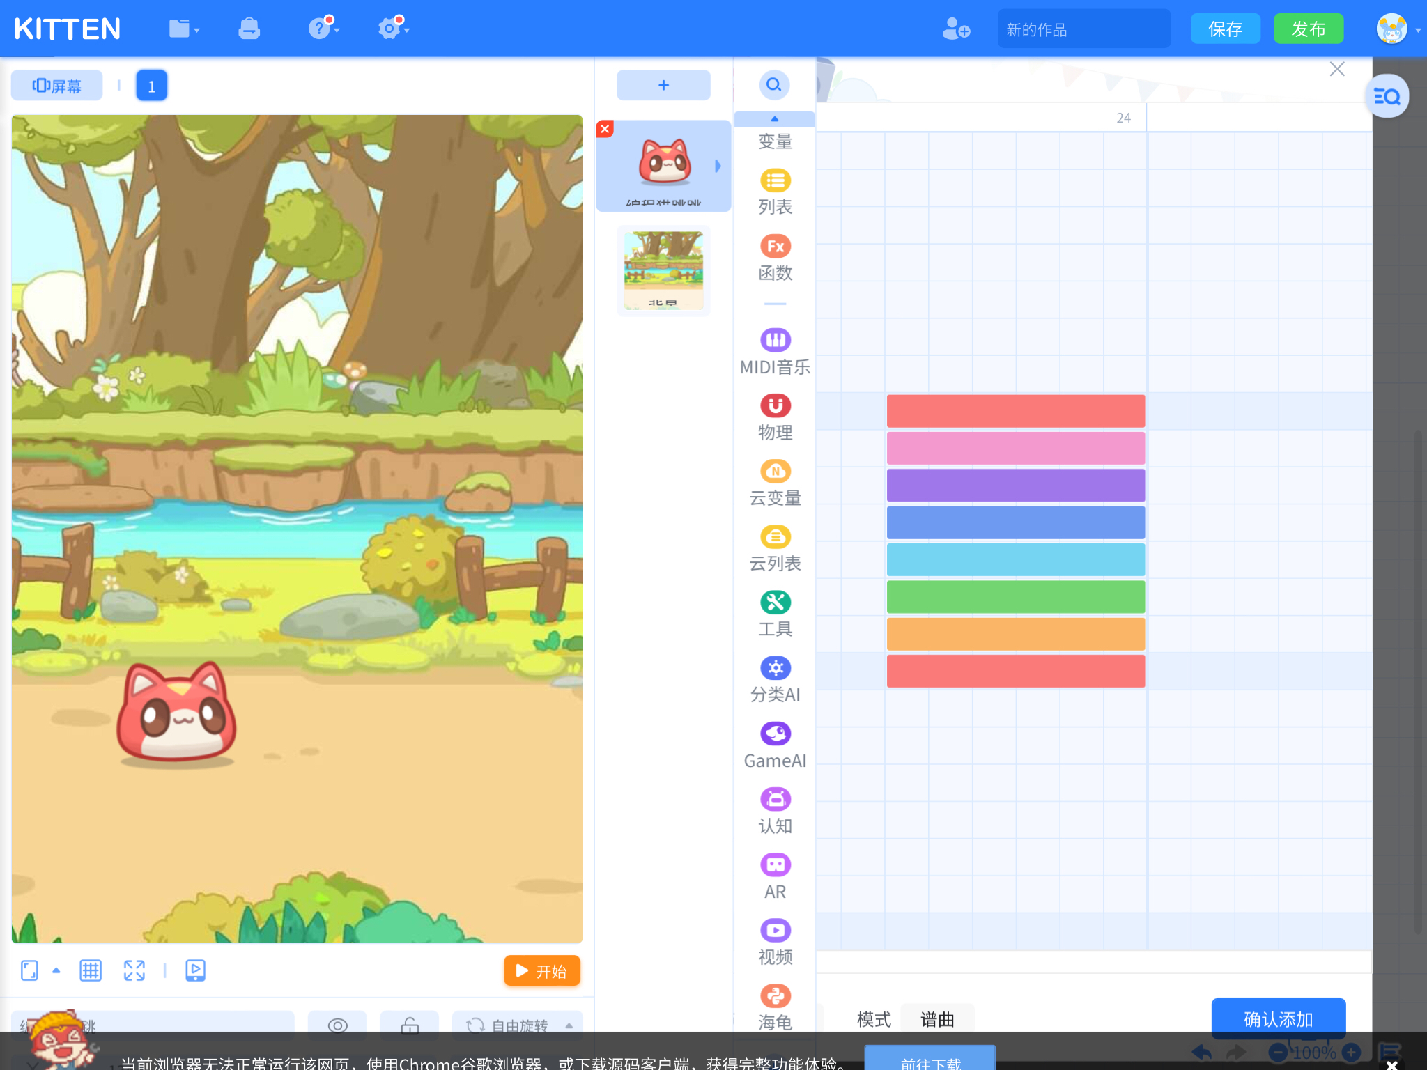Select screen number 1
This screenshot has width=1427, height=1070.
click(x=152, y=86)
